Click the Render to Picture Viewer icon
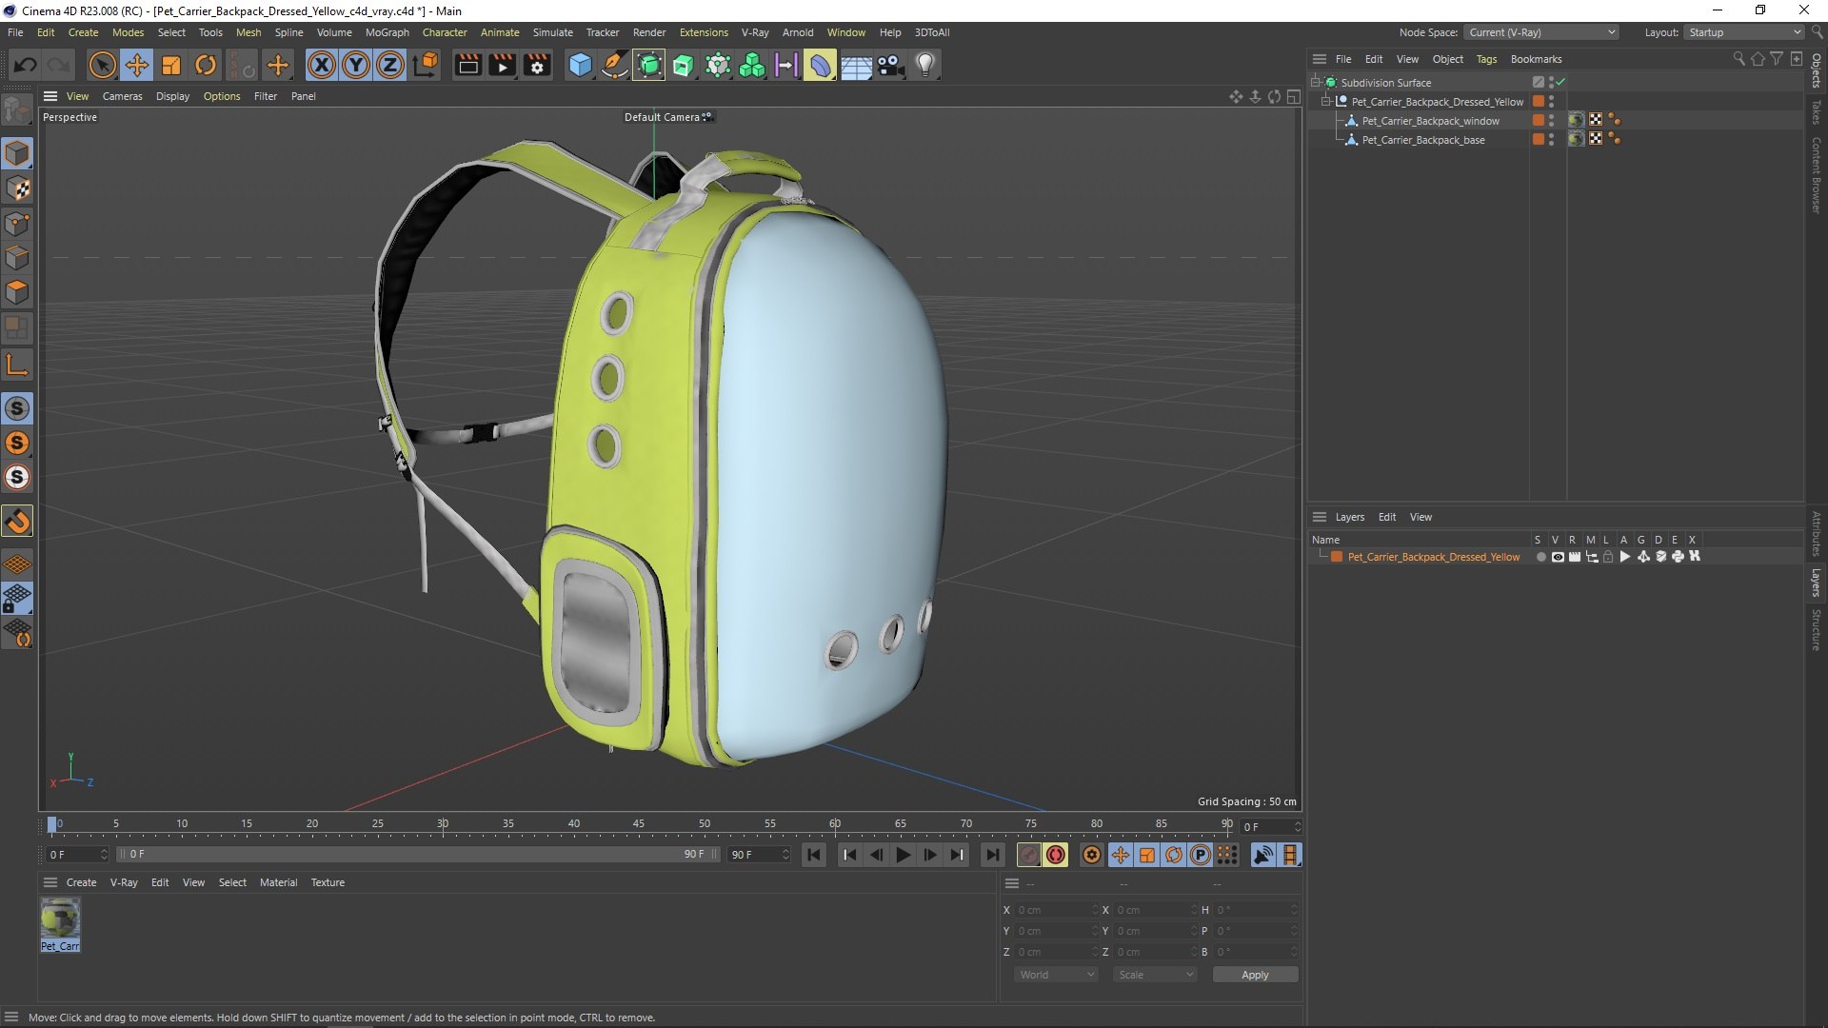 [x=502, y=65]
